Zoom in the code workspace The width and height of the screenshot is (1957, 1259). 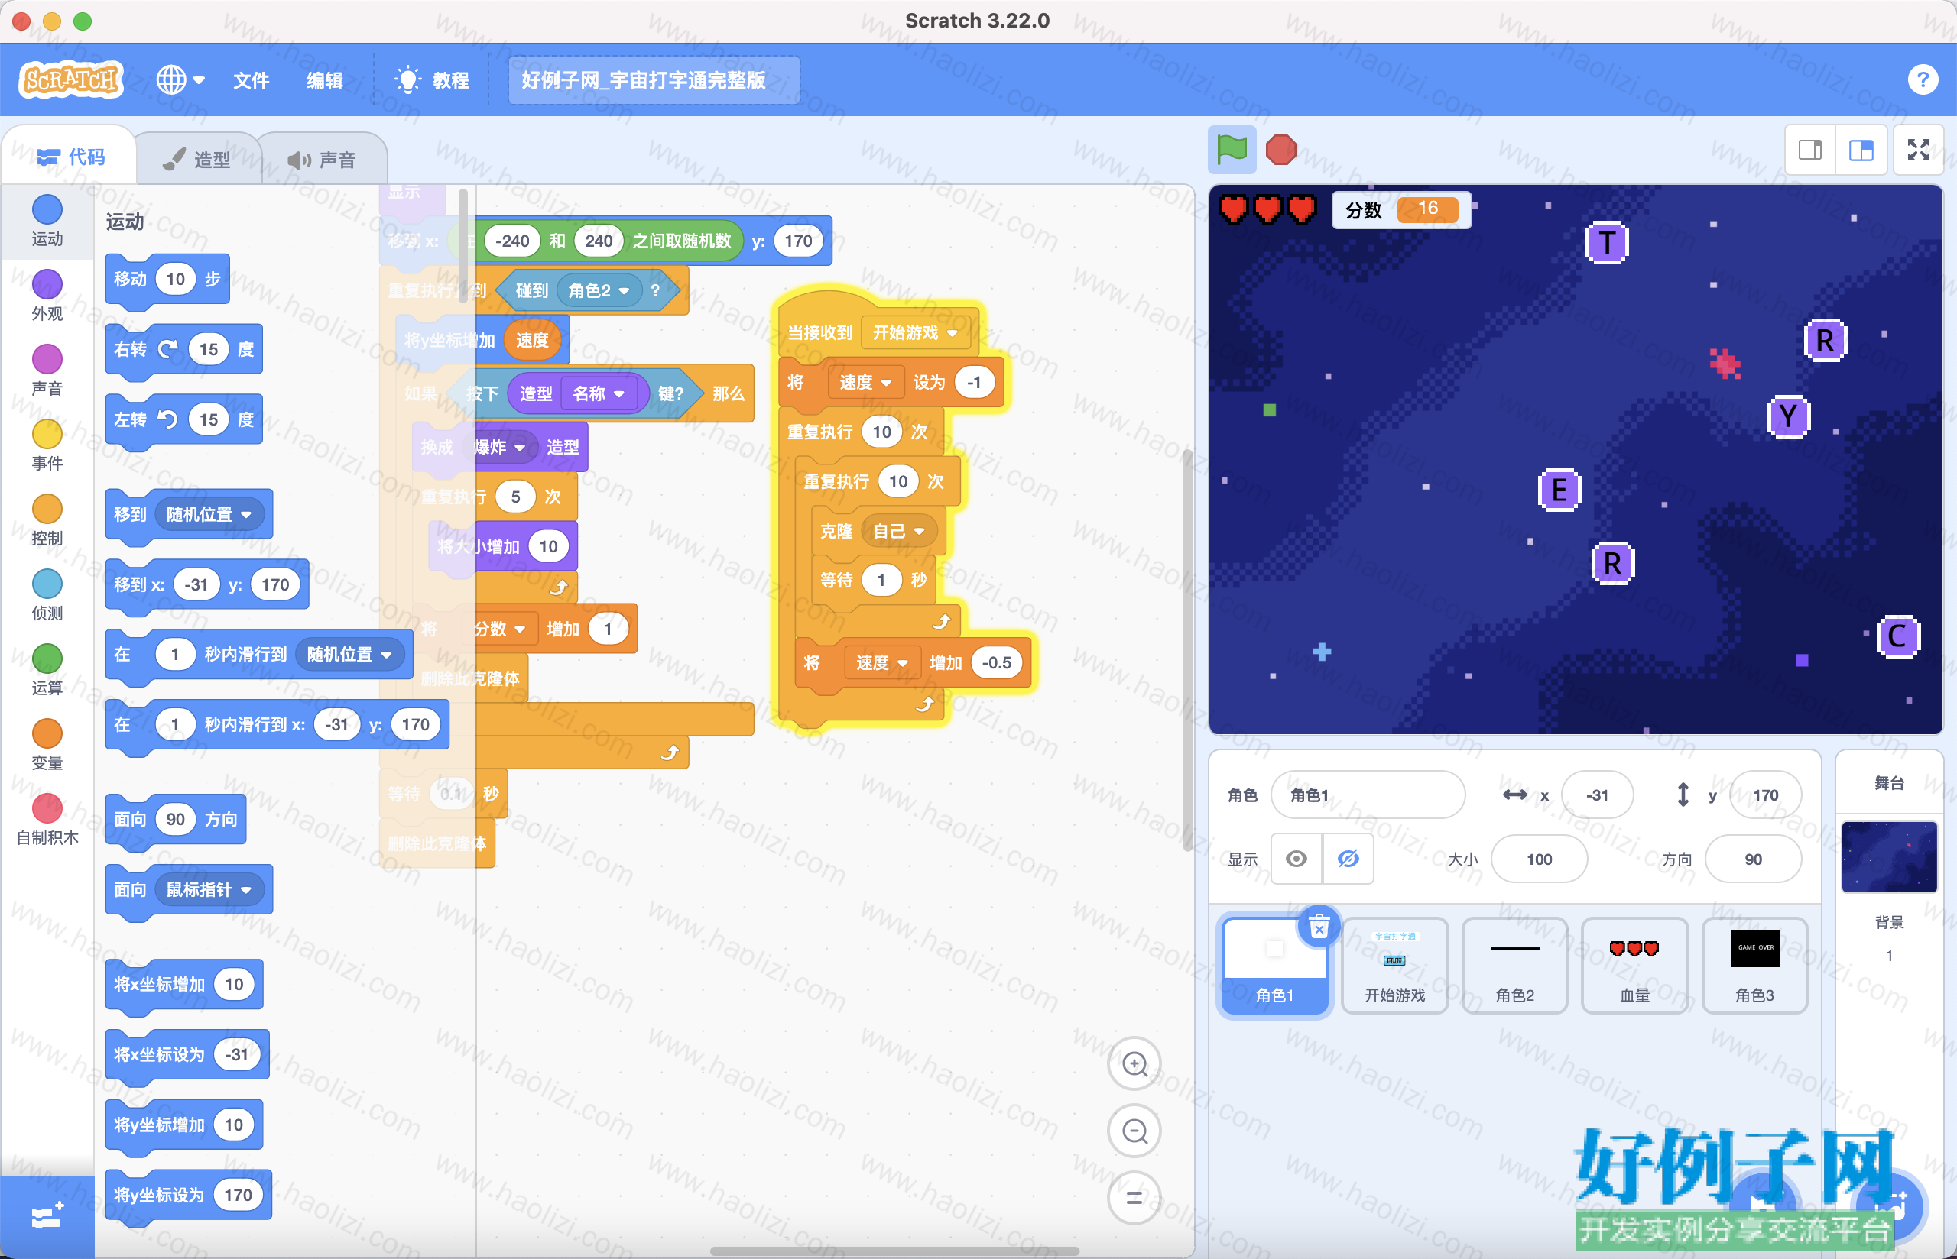(1134, 1063)
